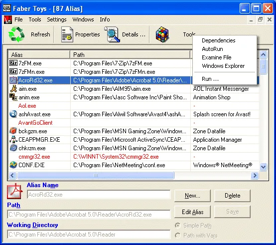Open Properties via the document icon
Viewport: 276px width, 245px height.
[x=67, y=34]
